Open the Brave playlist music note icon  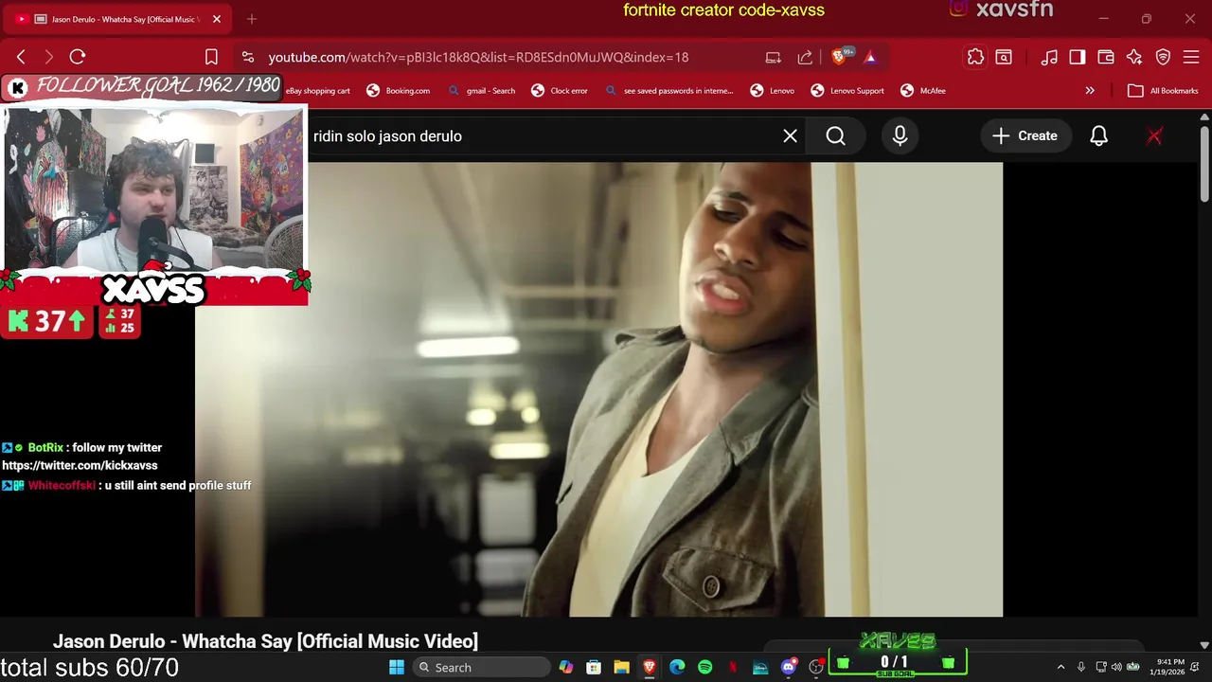[x=1049, y=57]
